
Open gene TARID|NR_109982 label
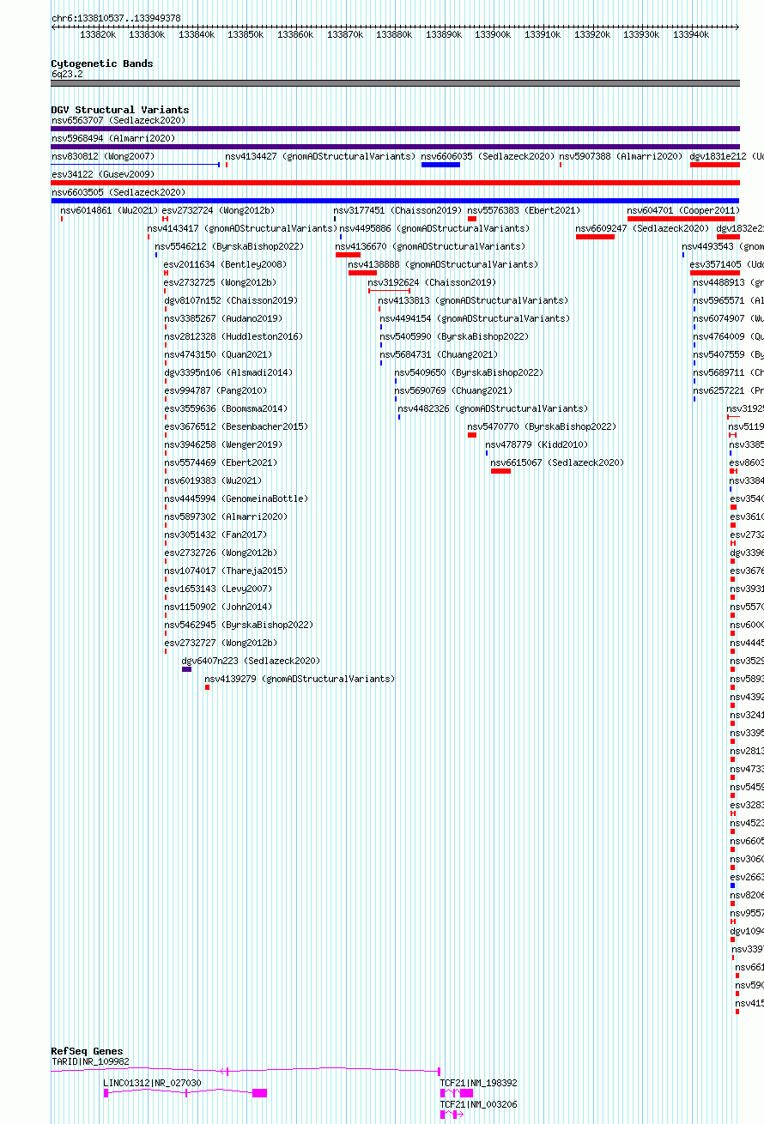click(90, 1061)
